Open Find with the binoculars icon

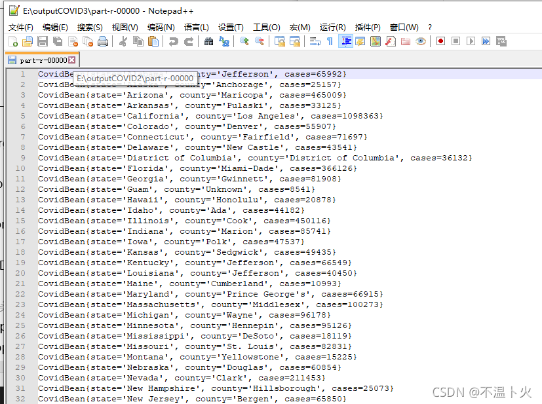(x=209, y=41)
